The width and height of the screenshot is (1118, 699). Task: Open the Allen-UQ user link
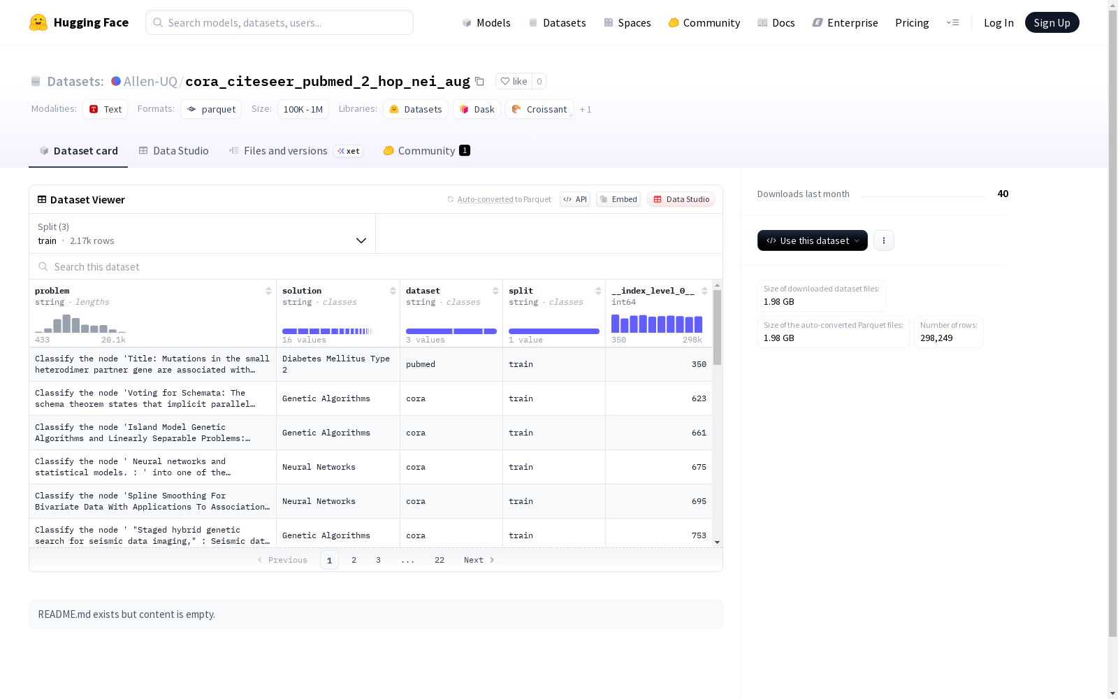tap(150, 81)
